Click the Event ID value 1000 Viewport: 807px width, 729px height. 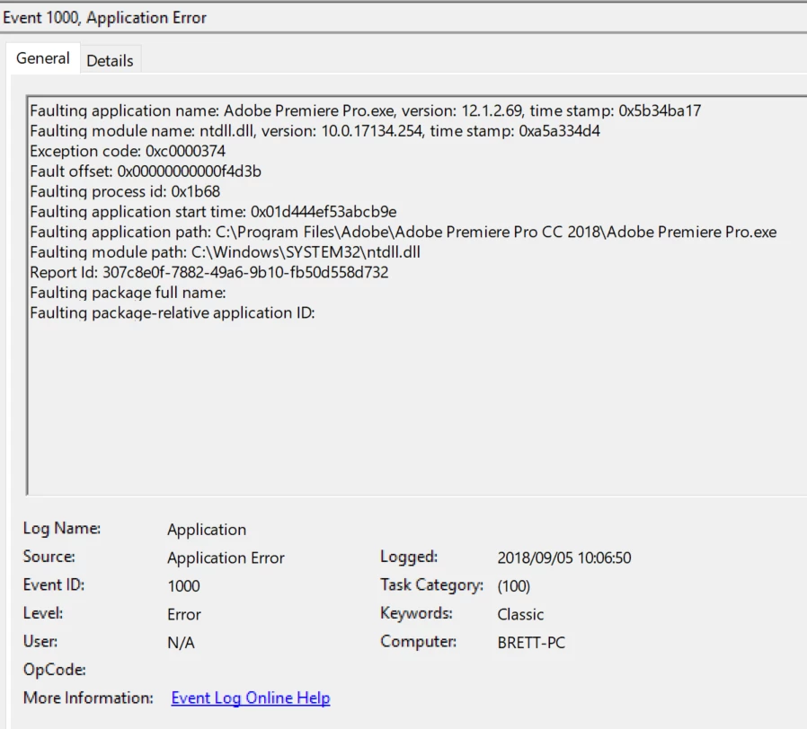[x=183, y=586]
